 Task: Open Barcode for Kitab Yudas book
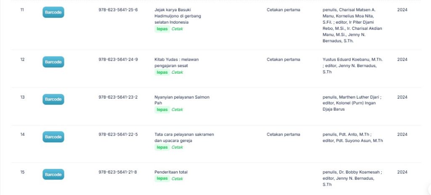[x=53, y=62]
